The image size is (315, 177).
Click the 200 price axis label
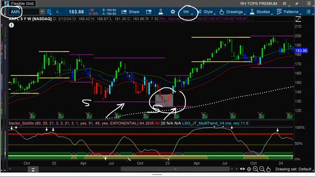click(x=298, y=36)
